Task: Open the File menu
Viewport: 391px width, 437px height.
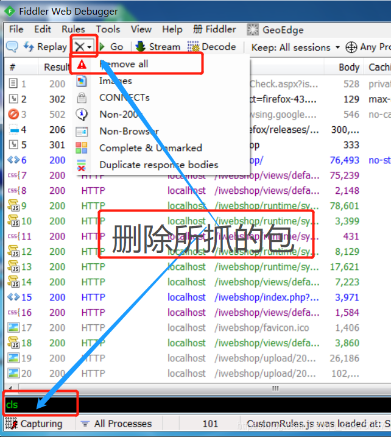Action: coord(16,29)
